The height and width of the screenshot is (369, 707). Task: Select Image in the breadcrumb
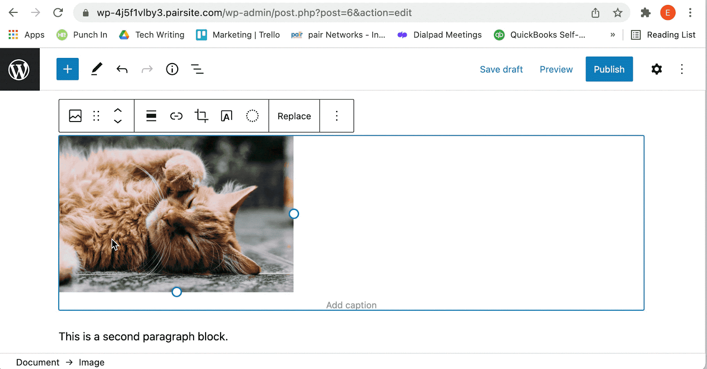tap(91, 362)
